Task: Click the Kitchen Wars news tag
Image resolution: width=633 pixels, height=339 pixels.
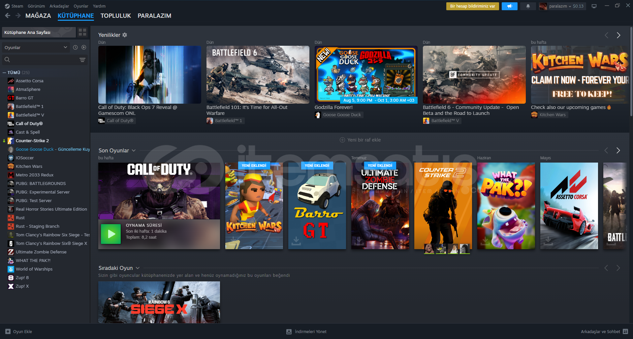Action: [x=550, y=115]
